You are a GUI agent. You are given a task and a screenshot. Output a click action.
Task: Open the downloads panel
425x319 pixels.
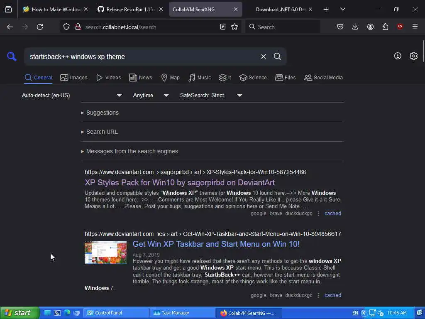[x=355, y=27]
